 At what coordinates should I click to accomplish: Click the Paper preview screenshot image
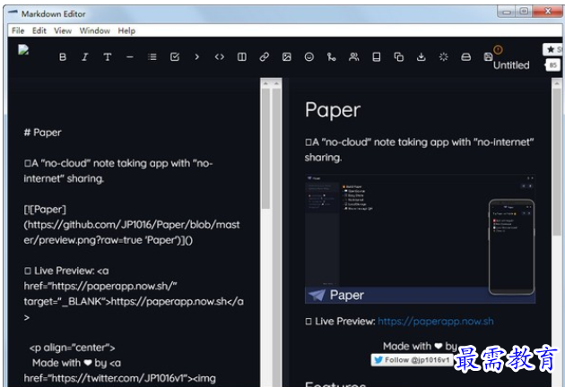[x=420, y=239]
